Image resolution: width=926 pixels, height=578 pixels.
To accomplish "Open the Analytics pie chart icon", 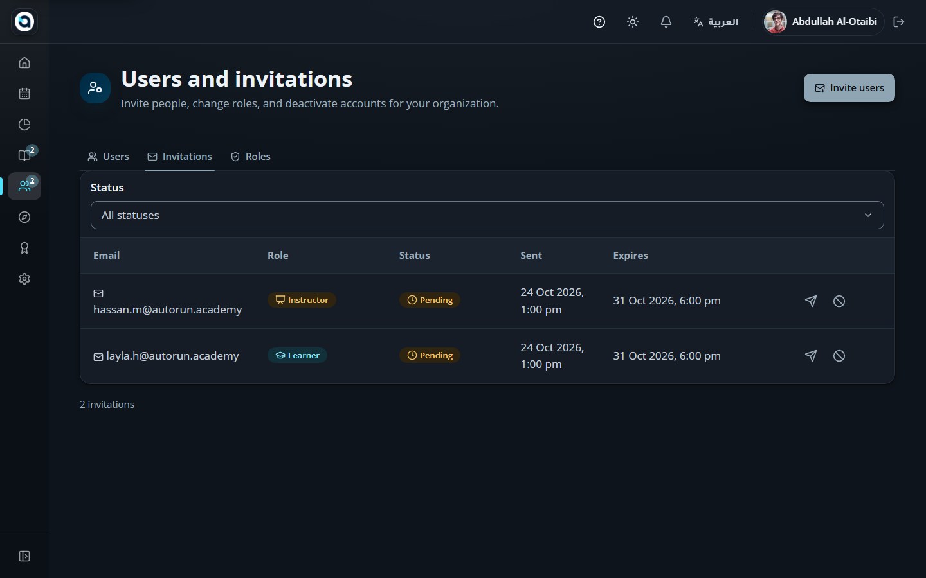I will 24,125.
